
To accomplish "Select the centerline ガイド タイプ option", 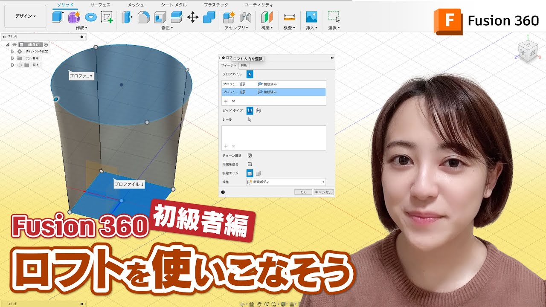I will [258, 110].
